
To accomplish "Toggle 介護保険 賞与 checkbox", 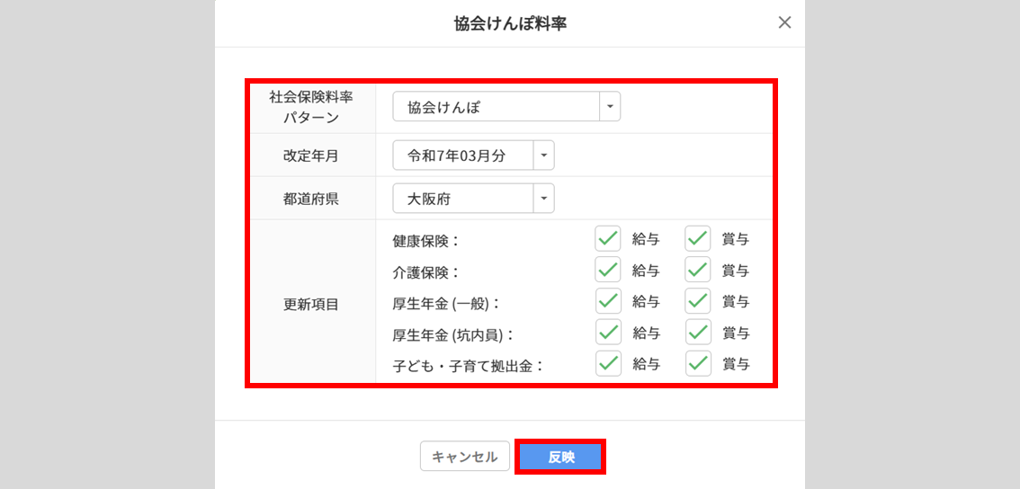I will click(x=698, y=270).
